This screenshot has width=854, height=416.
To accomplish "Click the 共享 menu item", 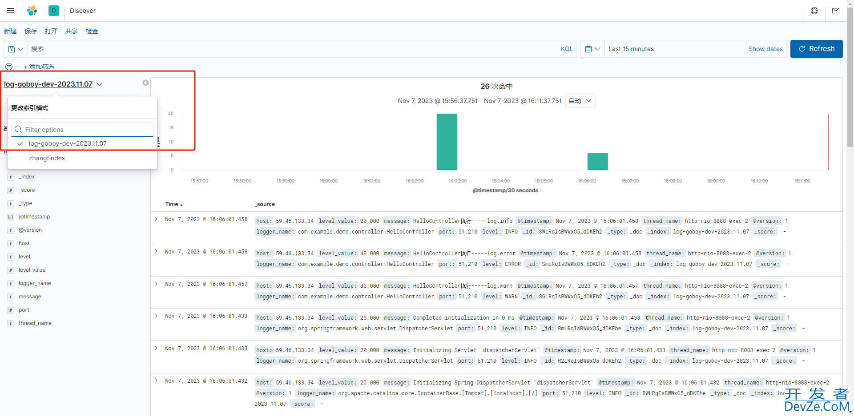I will pos(72,31).
